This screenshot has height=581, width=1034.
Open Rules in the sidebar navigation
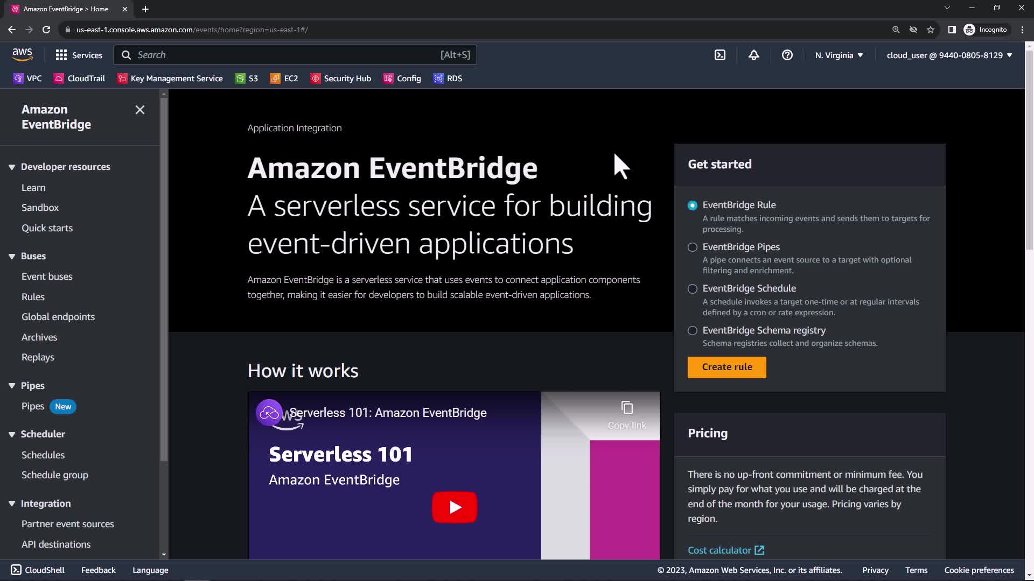[x=33, y=296]
